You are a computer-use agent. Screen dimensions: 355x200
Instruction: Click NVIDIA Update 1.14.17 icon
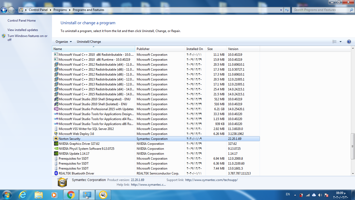pyautogui.click(x=56, y=154)
